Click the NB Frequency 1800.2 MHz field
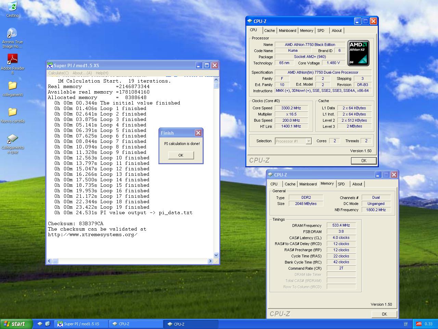438x329 pixels. pyautogui.click(x=376, y=210)
